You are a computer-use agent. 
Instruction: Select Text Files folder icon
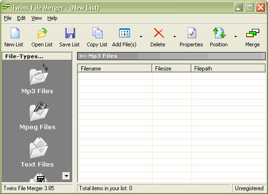(39, 148)
